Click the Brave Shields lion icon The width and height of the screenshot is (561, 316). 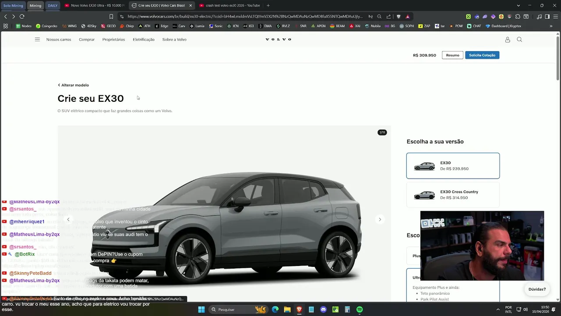coord(398,17)
